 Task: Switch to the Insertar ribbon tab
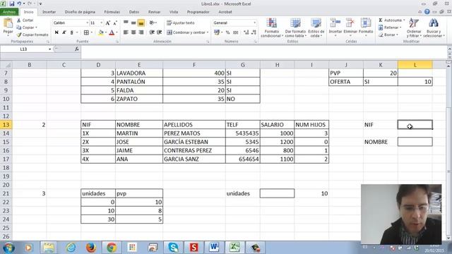pos(49,12)
